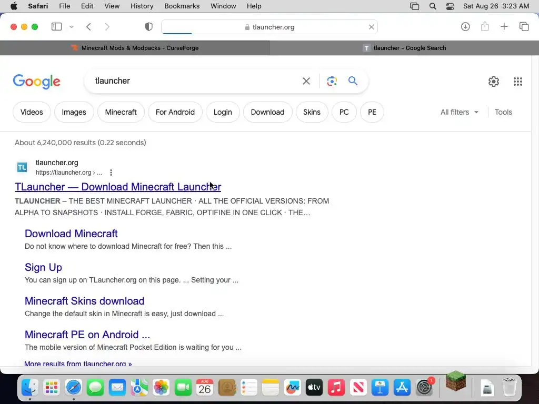The height and width of the screenshot is (404, 539).
Task: Open Spotlight search in menu bar
Action: pos(433,6)
